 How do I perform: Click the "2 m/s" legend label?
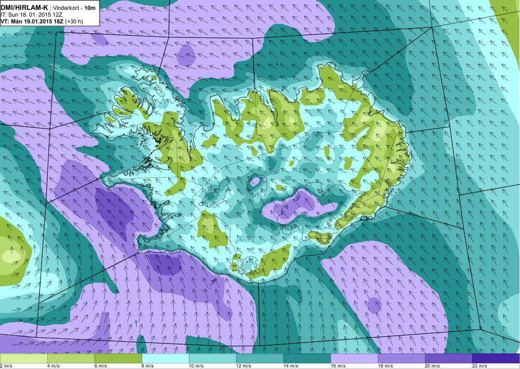(6, 366)
